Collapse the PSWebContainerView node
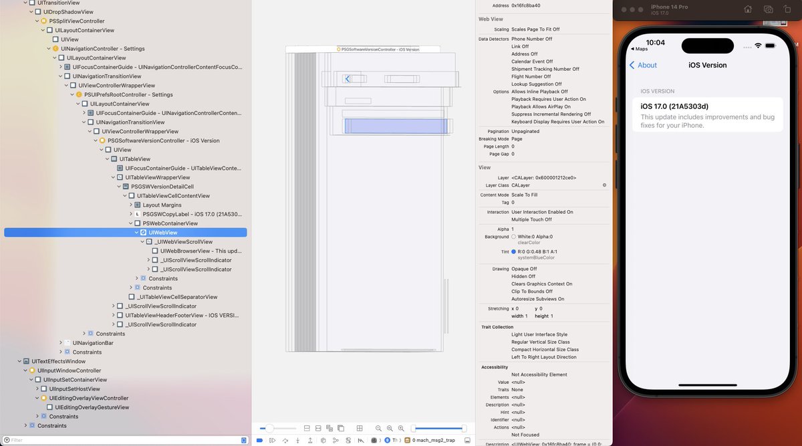The width and height of the screenshot is (802, 446). pyautogui.click(x=131, y=223)
